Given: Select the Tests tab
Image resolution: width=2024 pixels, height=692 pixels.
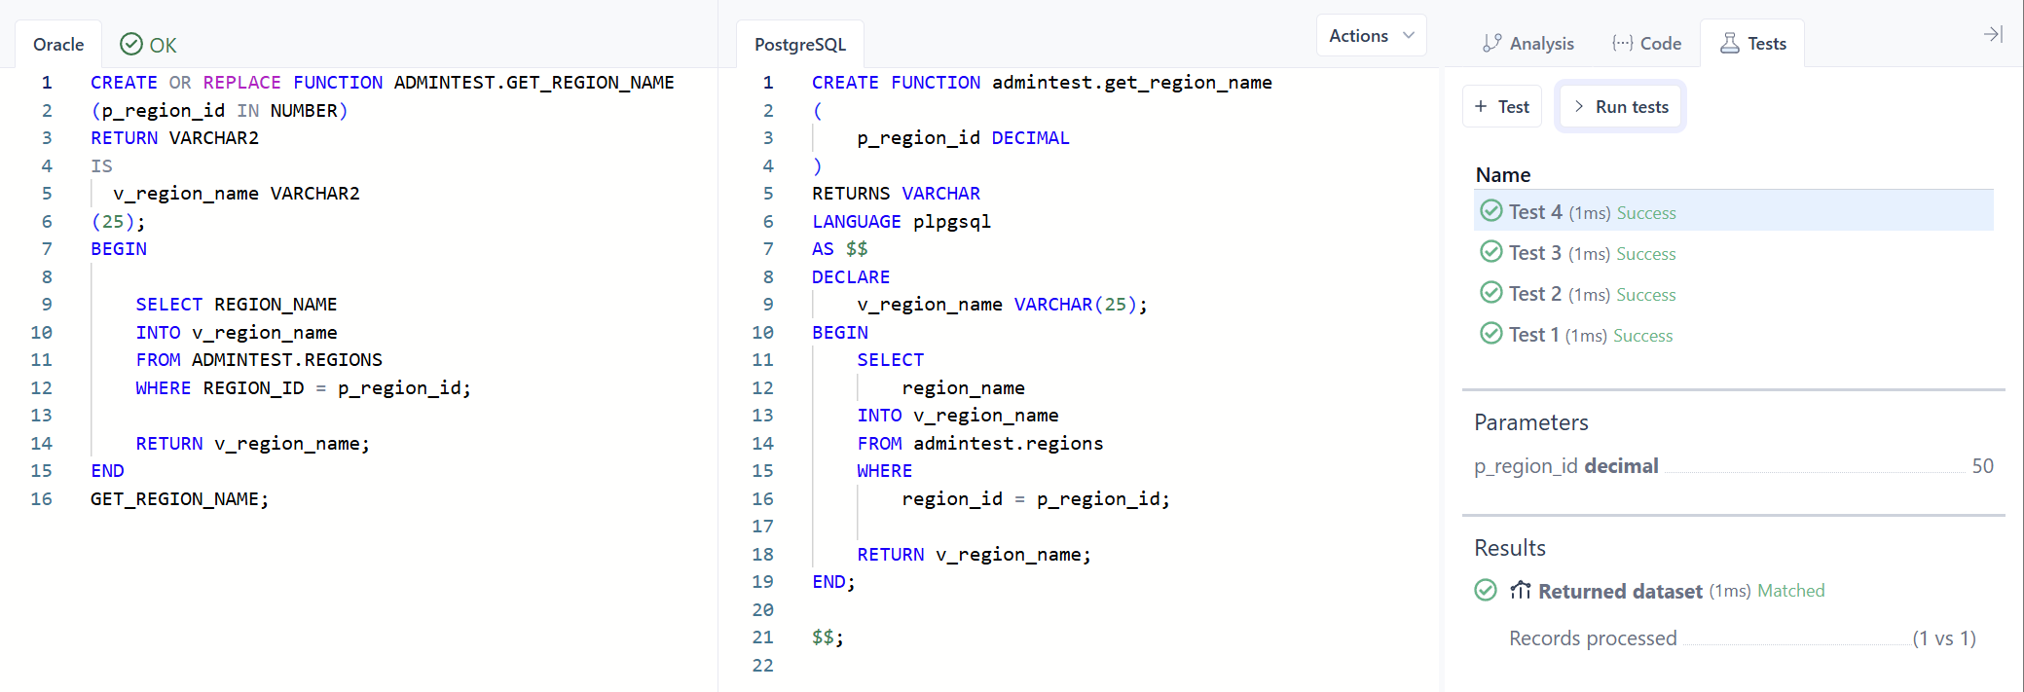Looking at the screenshot, I should (x=1752, y=44).
